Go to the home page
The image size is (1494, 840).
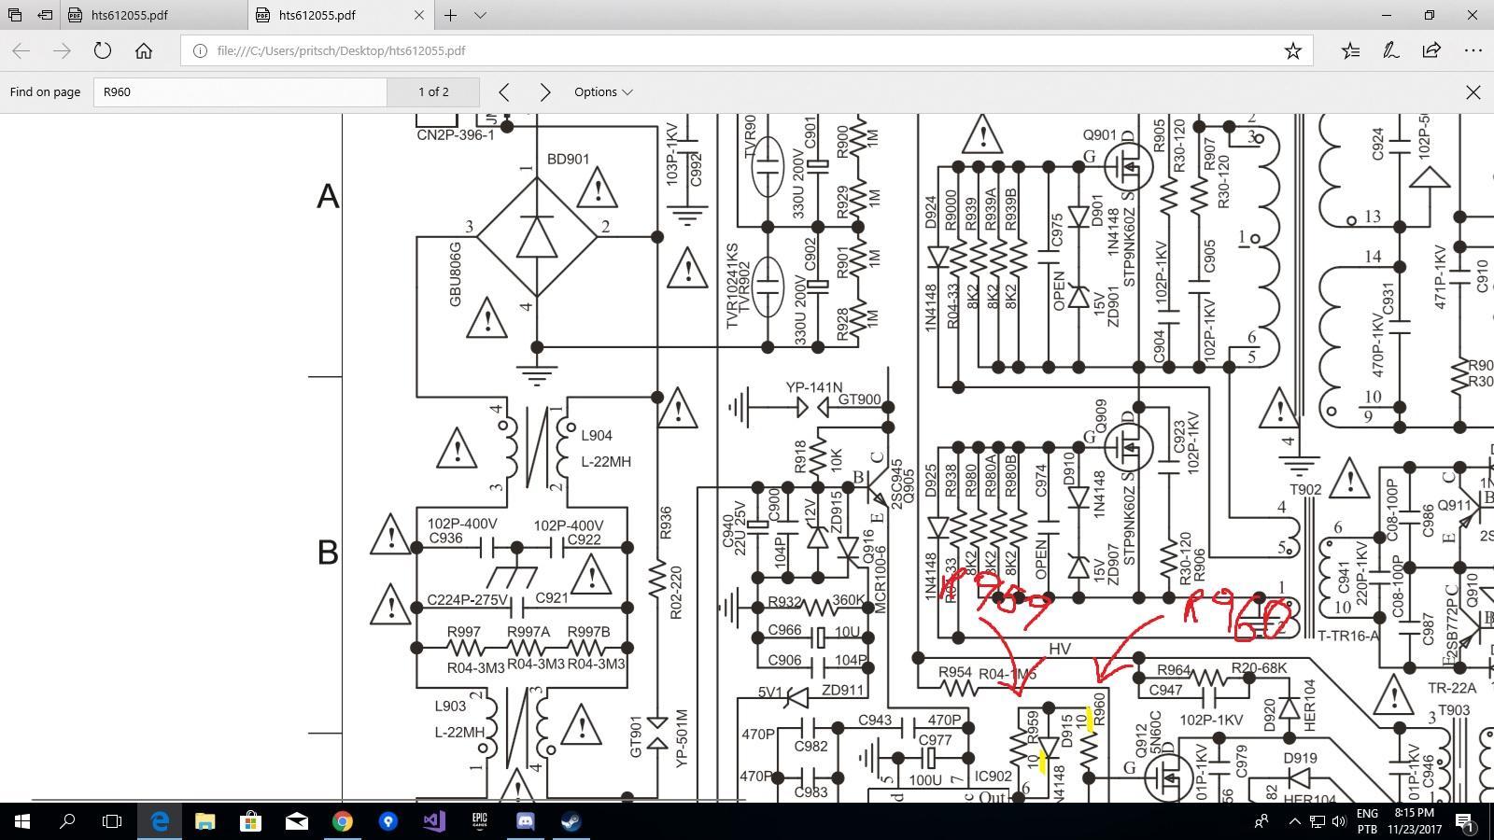[143, 51]
